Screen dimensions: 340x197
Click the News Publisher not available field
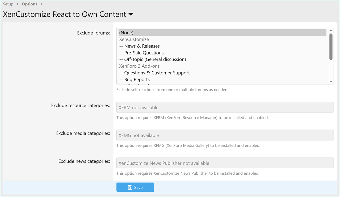[225, 163]
